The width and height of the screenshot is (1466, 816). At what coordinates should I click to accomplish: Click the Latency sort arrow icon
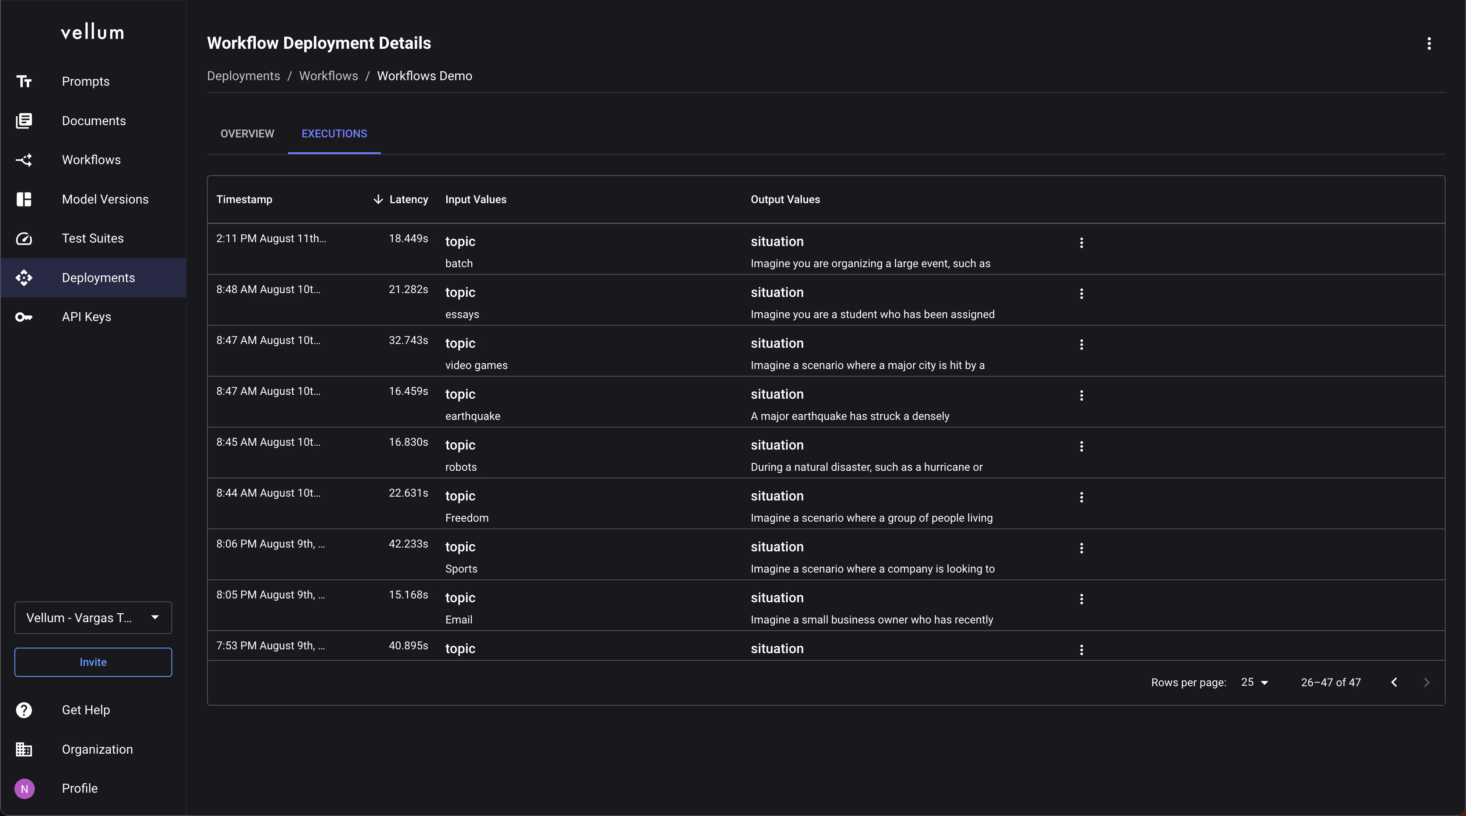tap(378, 199)
